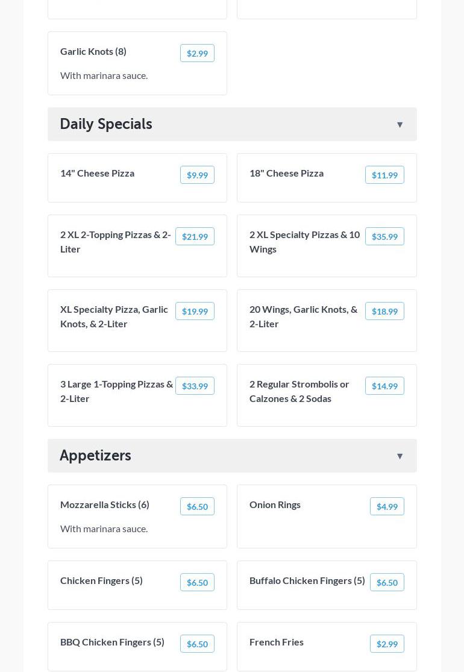
Task: Add Garlic Knots (8) for $2.99
Action: (197, 54)
